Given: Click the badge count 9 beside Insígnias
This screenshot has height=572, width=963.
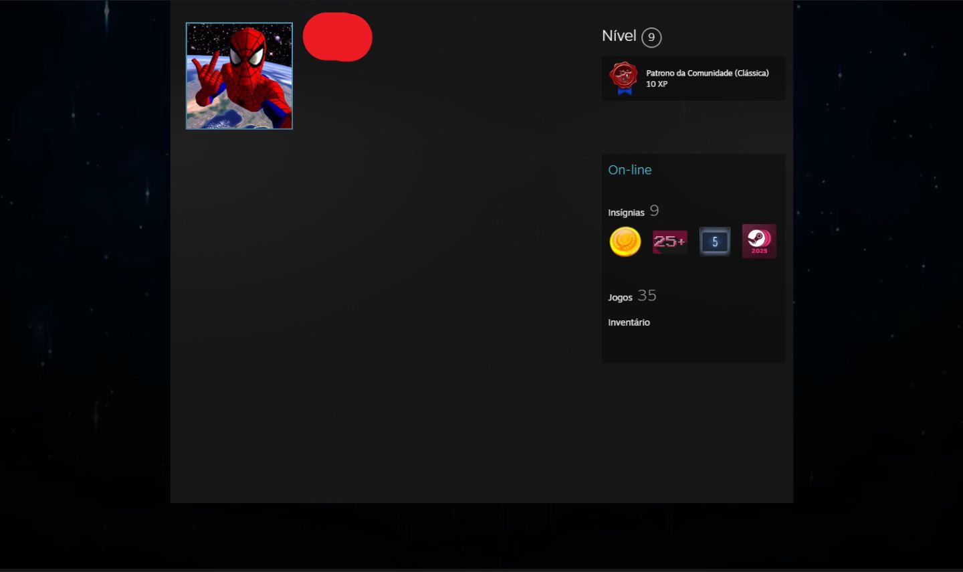Looking at the screenshot, I should 654,211.
